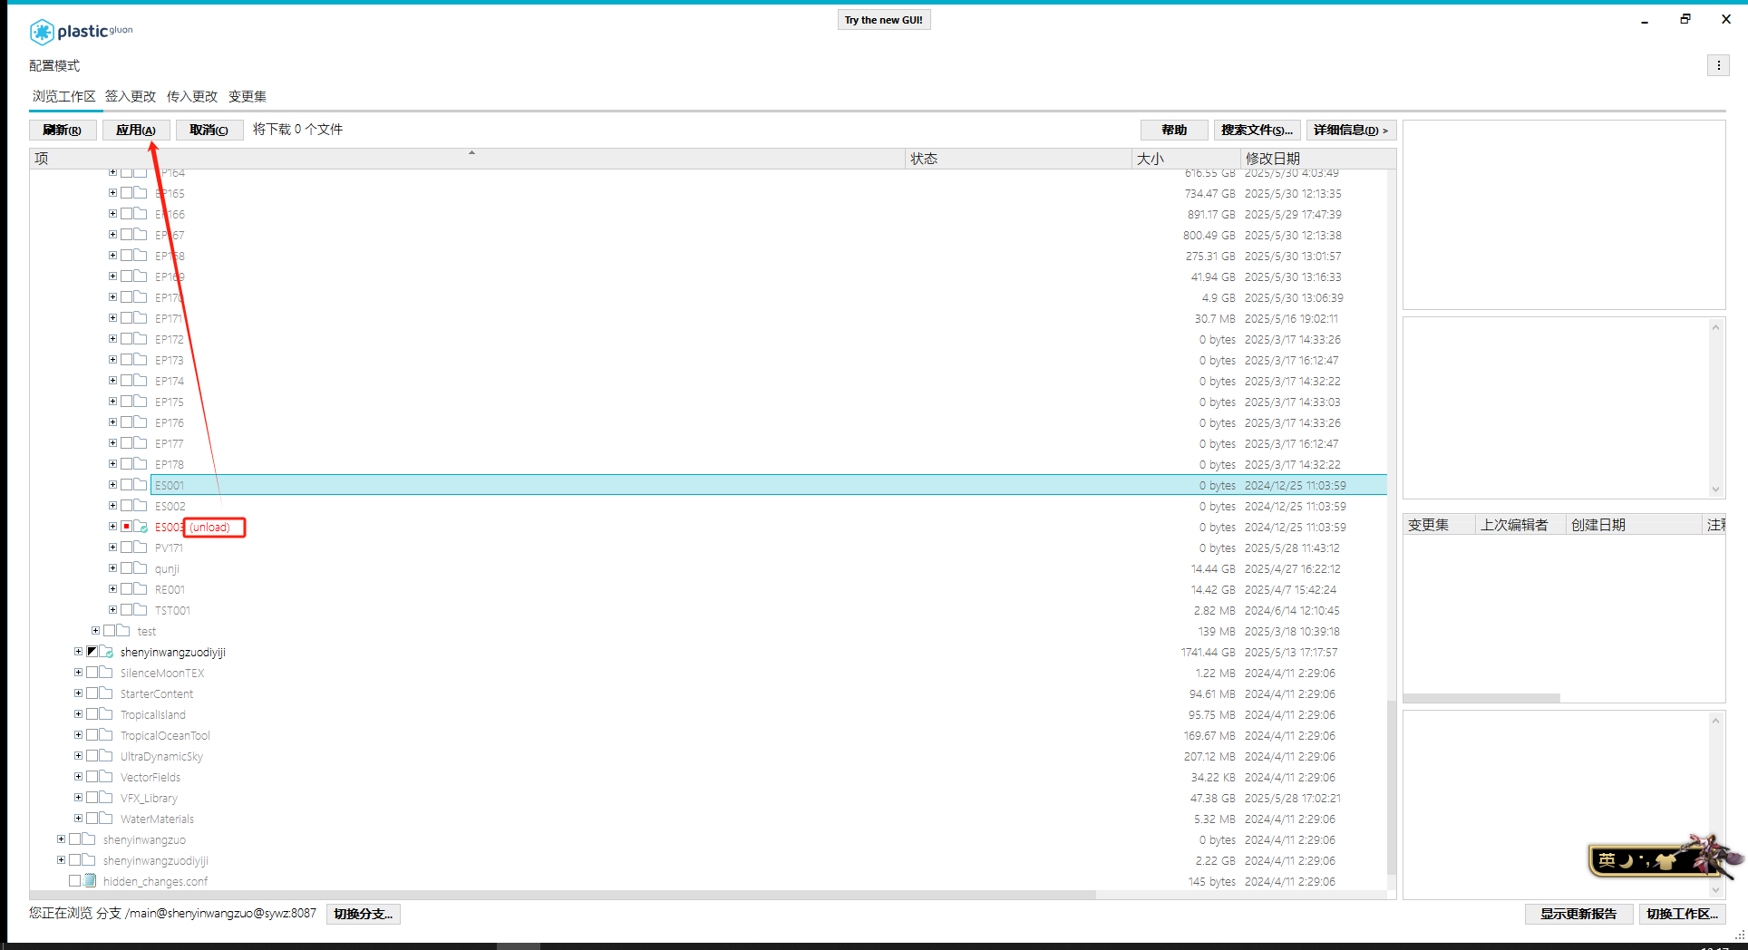Click the folder icon of ES003
Image resolution: width=1748 pixels, height=950 pixels.
141,527
